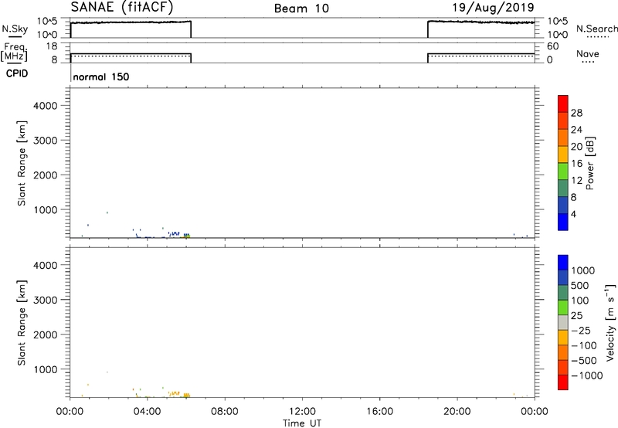Click the 'Velocity [m s-1]' colorbar title

[x=610, y=322]
